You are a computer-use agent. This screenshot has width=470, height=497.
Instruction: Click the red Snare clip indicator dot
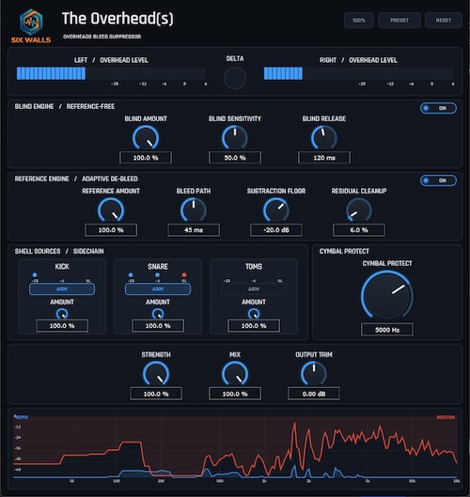[184, 275]
